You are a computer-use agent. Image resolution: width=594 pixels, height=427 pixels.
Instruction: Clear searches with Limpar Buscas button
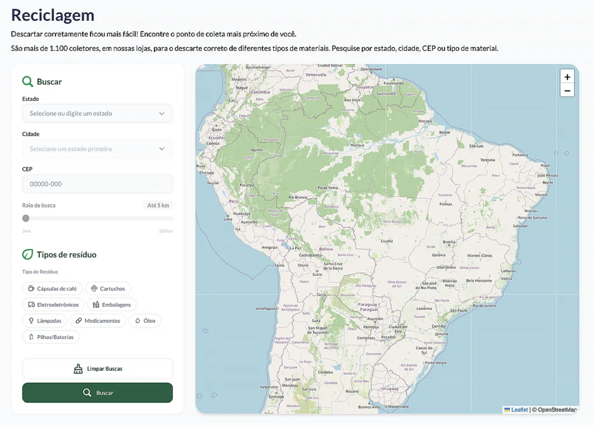click(x=97, y=368)
